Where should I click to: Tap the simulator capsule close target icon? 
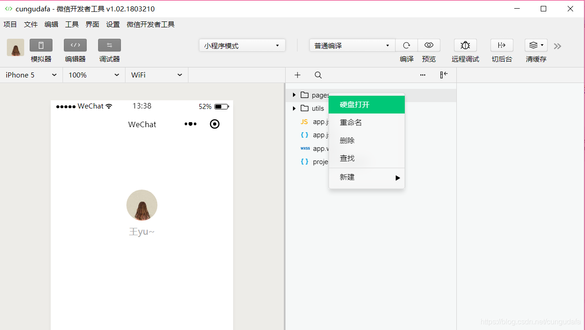[x=214, y=124]
